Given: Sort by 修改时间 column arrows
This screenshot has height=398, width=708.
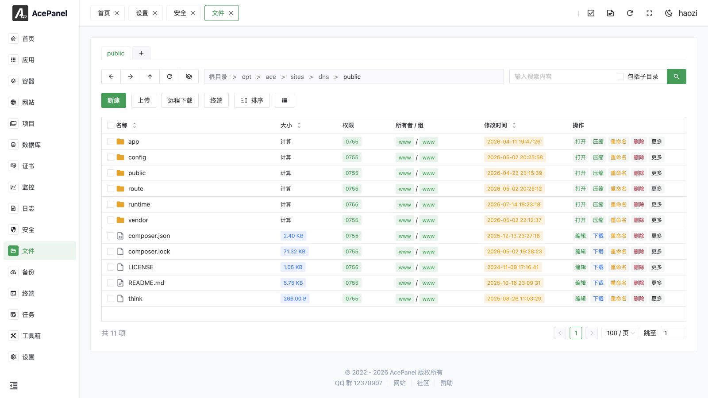Looking at the screenshot, I should pos(514,126).
